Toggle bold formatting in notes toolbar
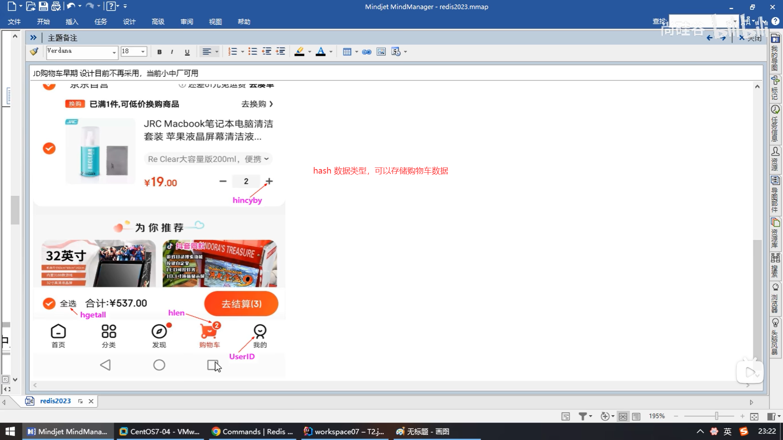This screenshot has height=440, width=783. [x=159, y=52]
